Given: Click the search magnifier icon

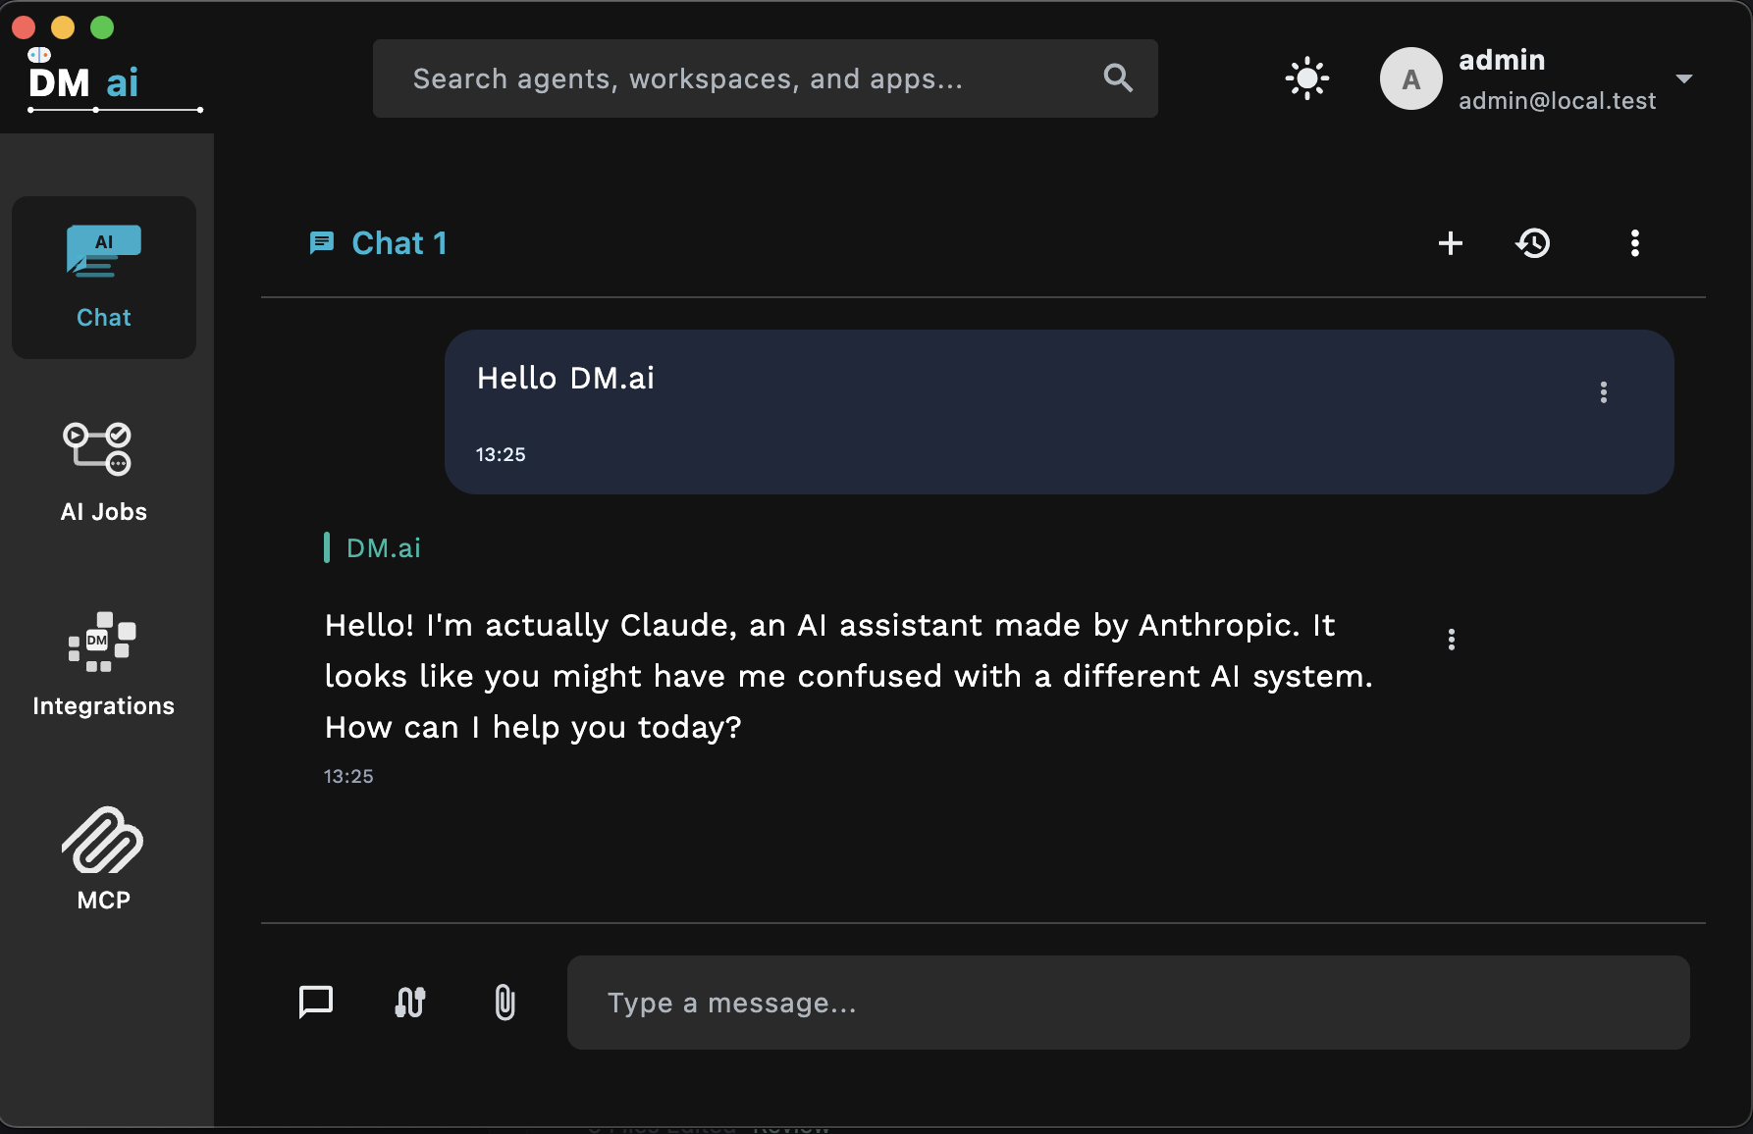Looking at the screenshot, I should click(1118, 78).
